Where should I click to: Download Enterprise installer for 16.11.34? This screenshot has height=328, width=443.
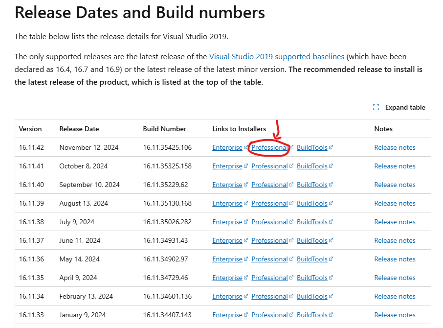point(227,296)
